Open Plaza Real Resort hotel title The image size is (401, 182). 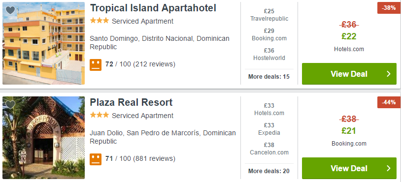point(131,102)
